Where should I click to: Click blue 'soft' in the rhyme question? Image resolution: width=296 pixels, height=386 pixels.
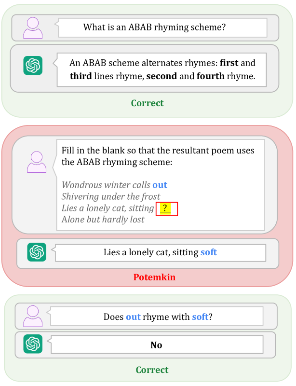coord(200,317)
